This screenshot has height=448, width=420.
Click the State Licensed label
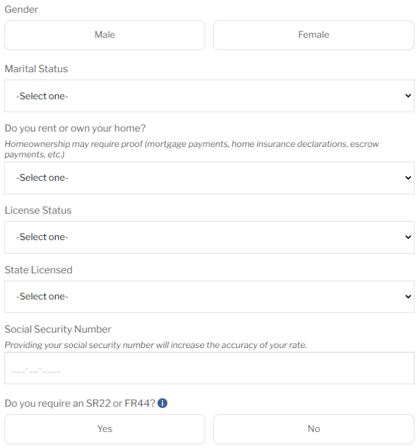pyautogui.click(x=38, y=270)
